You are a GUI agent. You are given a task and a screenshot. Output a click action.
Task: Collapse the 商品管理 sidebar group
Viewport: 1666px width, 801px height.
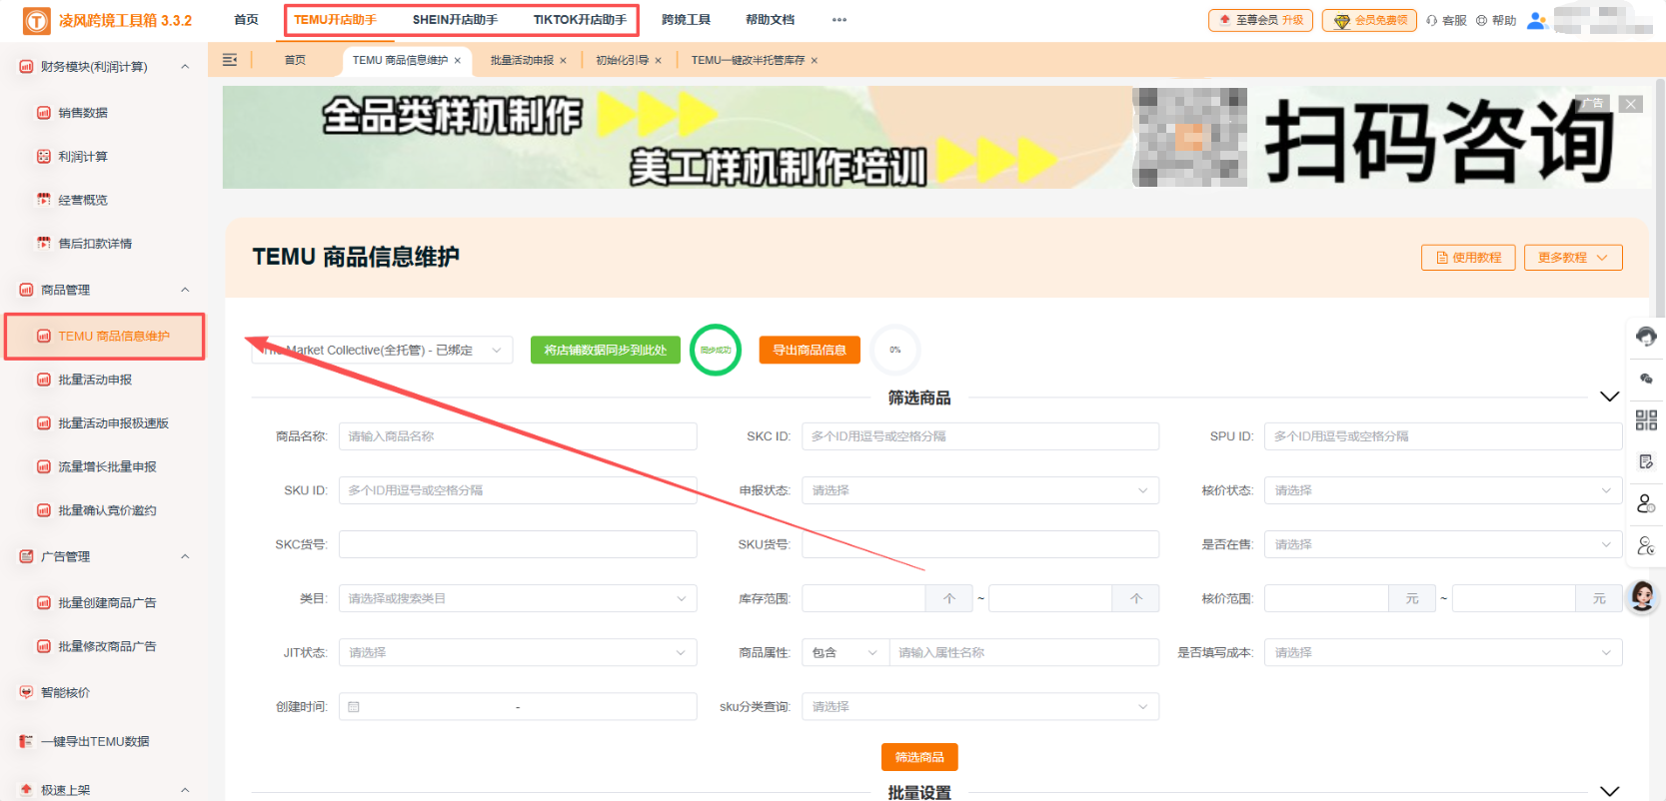185,290
